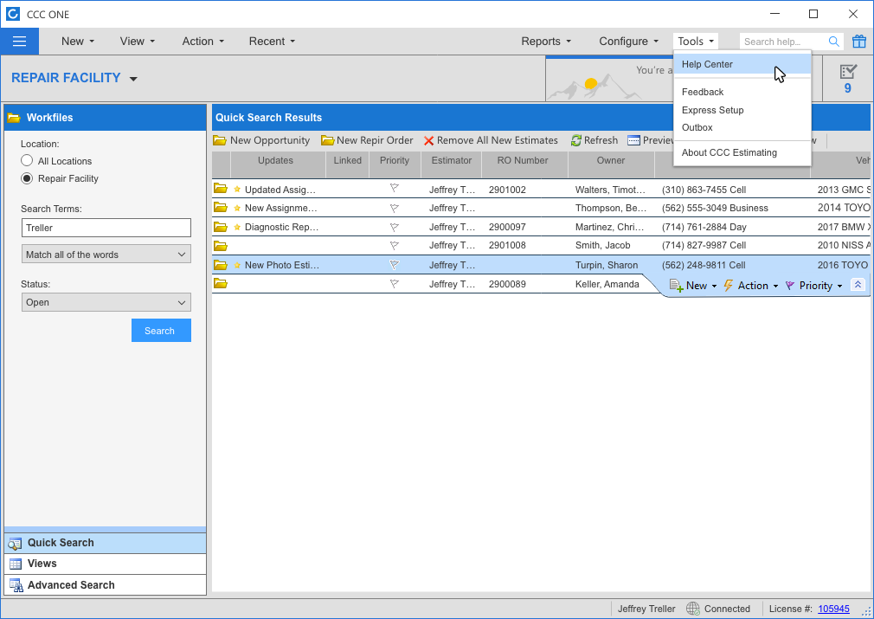Click the blue Search button
874x619 pixels.
(x=161, y=330)
